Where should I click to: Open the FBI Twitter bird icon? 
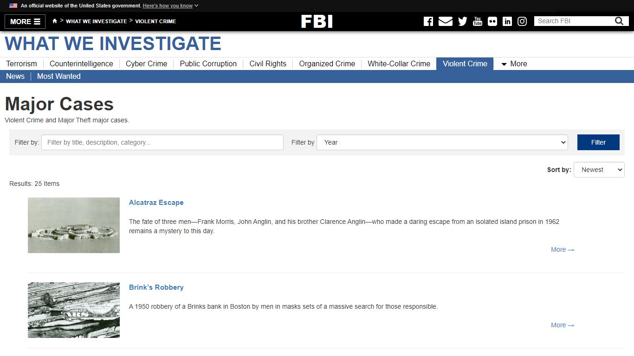coord(463,21)
